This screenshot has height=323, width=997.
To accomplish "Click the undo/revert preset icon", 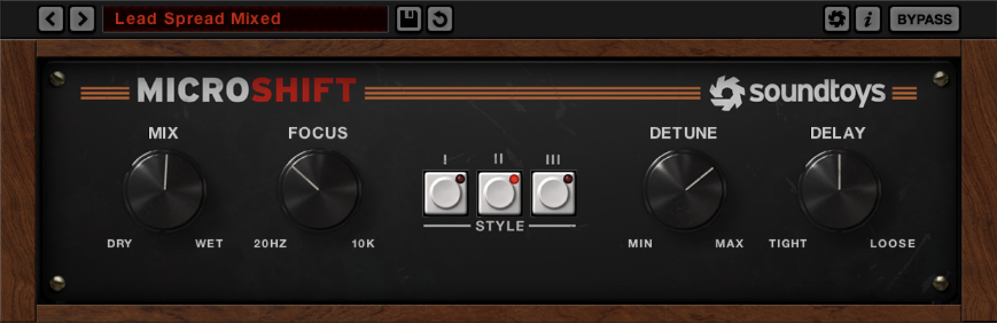I will 440,19.
